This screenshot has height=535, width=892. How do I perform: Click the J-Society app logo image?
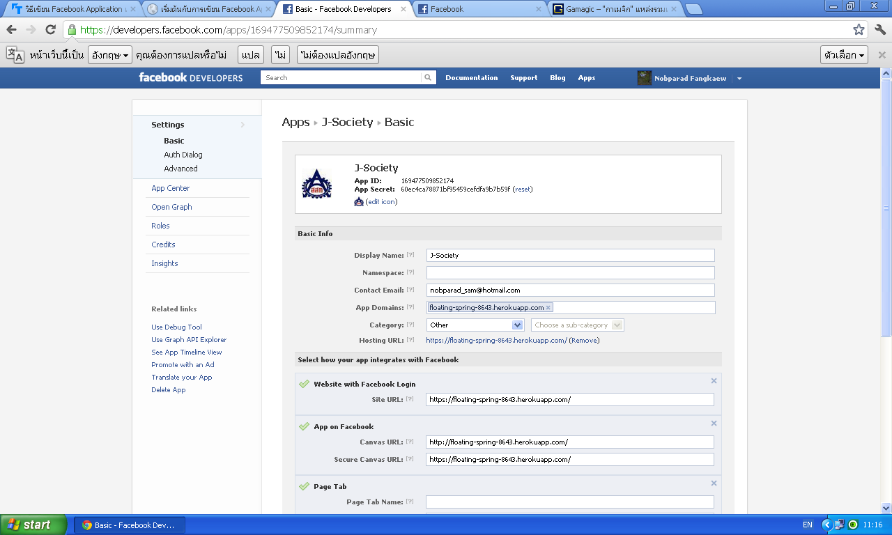317,184
